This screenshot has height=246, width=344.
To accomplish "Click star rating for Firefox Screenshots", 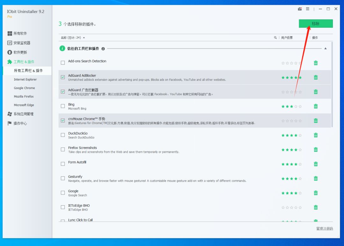I will 291,150.
